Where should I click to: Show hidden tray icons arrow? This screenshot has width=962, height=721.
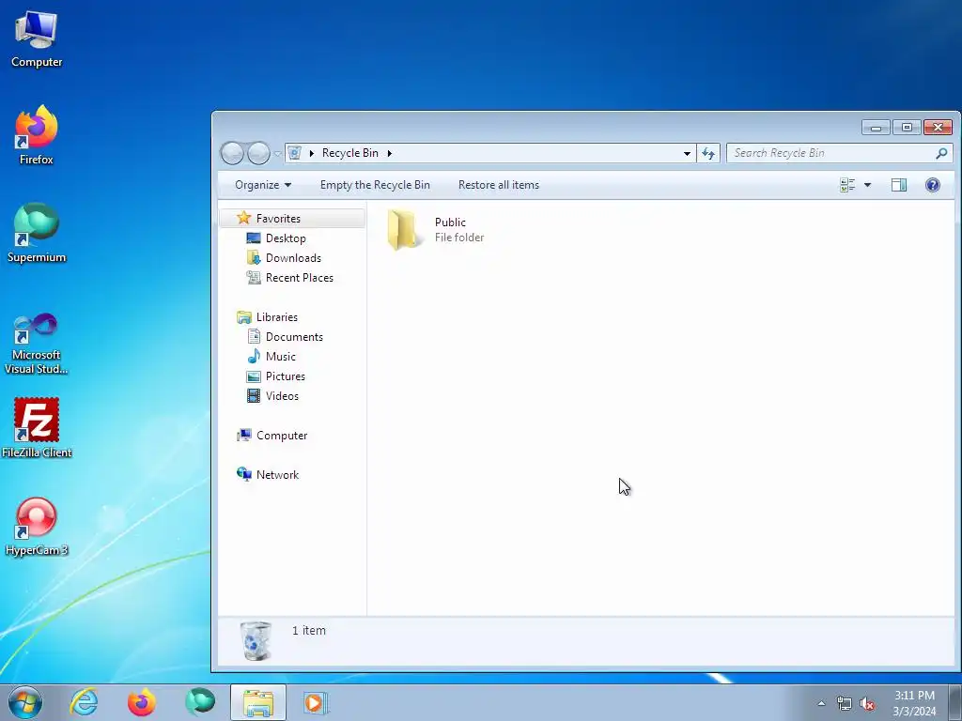(x=821, y=703)
